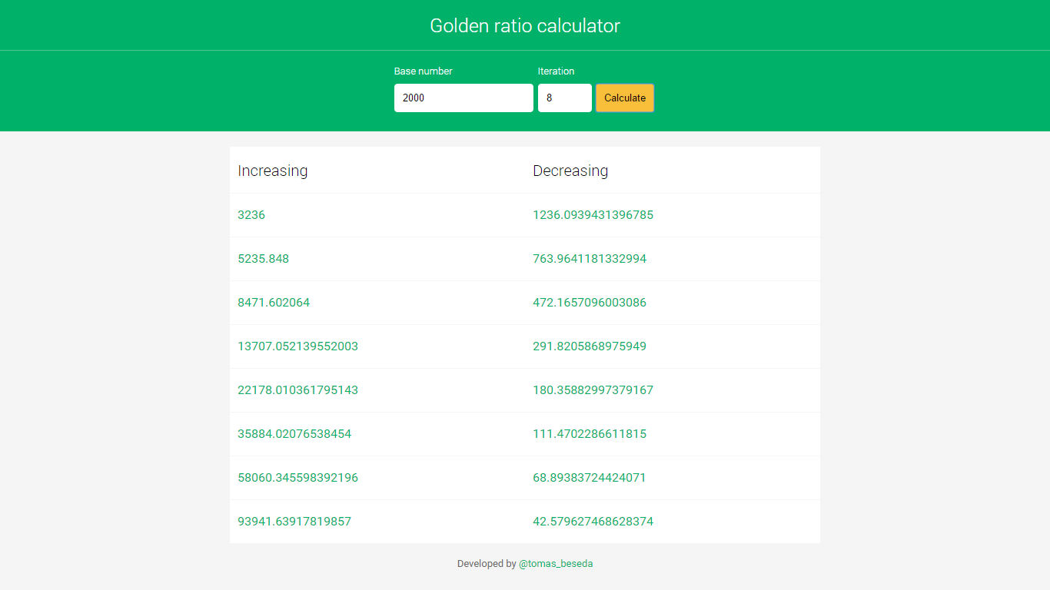1050x590 pixels.
Task: Select the value 8471.602064
Action: point(274,303)
